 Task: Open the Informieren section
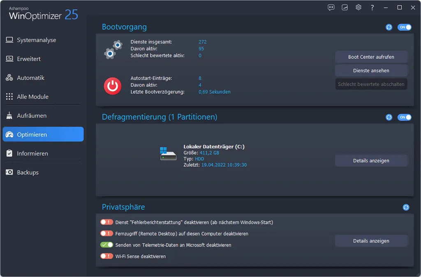[x=9, y=153]
